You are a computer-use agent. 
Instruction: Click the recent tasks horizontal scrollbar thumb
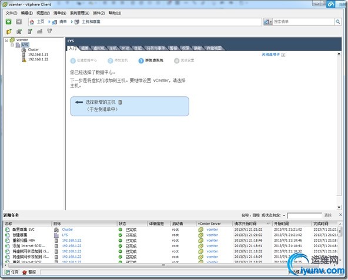[x=163, y=265]
